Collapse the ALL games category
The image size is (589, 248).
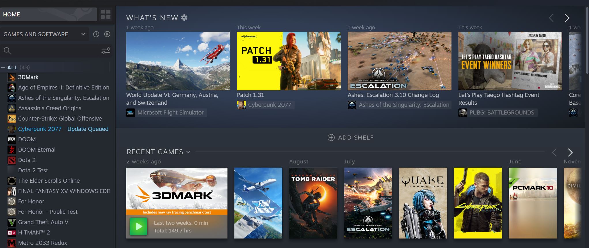pos(3,68)
